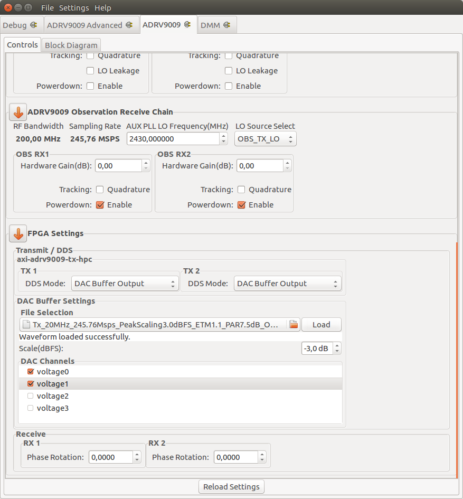Increment the Scale(dBFS) value with up arrow
Image resolution: width=463 pixels, height=499 pixels.
338,345
